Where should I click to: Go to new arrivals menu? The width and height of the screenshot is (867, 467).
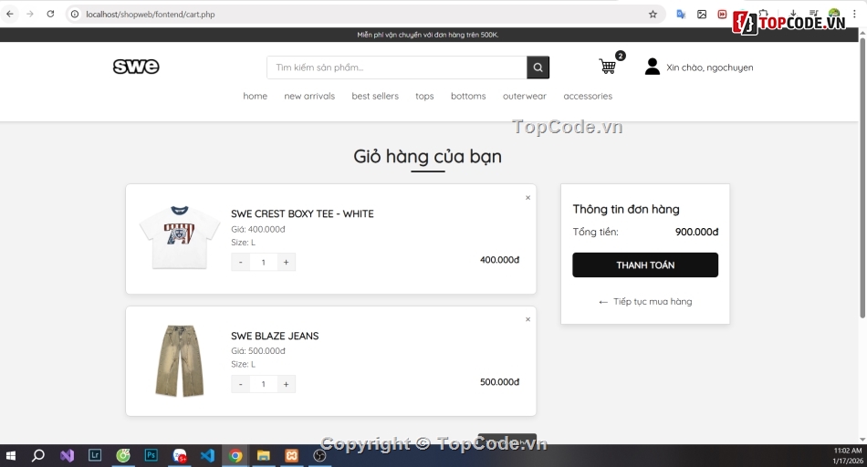pos(309,97)
